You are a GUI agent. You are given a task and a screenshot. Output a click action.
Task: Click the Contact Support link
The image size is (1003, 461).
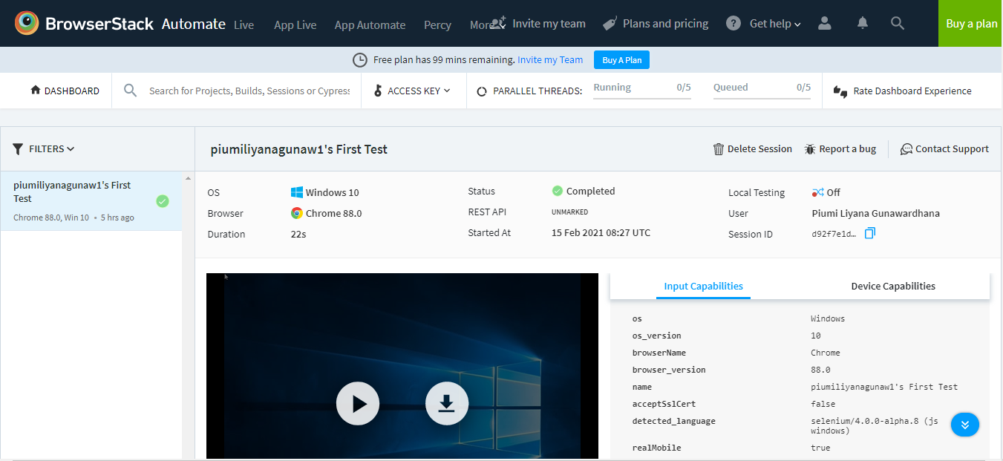pyautogui.click(x=944, y=149)
